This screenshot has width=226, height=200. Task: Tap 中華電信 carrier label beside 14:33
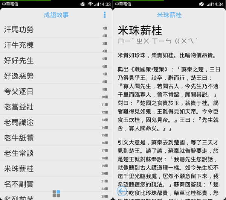(10, 4)
